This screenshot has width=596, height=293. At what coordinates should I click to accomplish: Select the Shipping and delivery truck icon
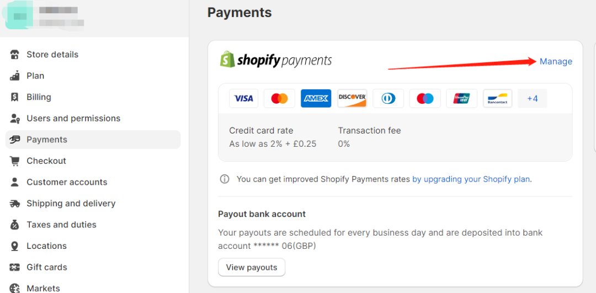click(x=14, y=204)
